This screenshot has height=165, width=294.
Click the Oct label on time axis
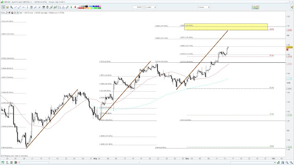point(273,159)
